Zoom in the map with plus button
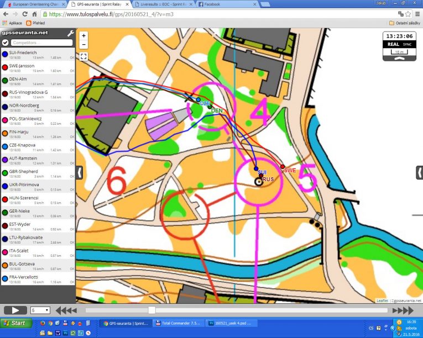 pos(83,35)
